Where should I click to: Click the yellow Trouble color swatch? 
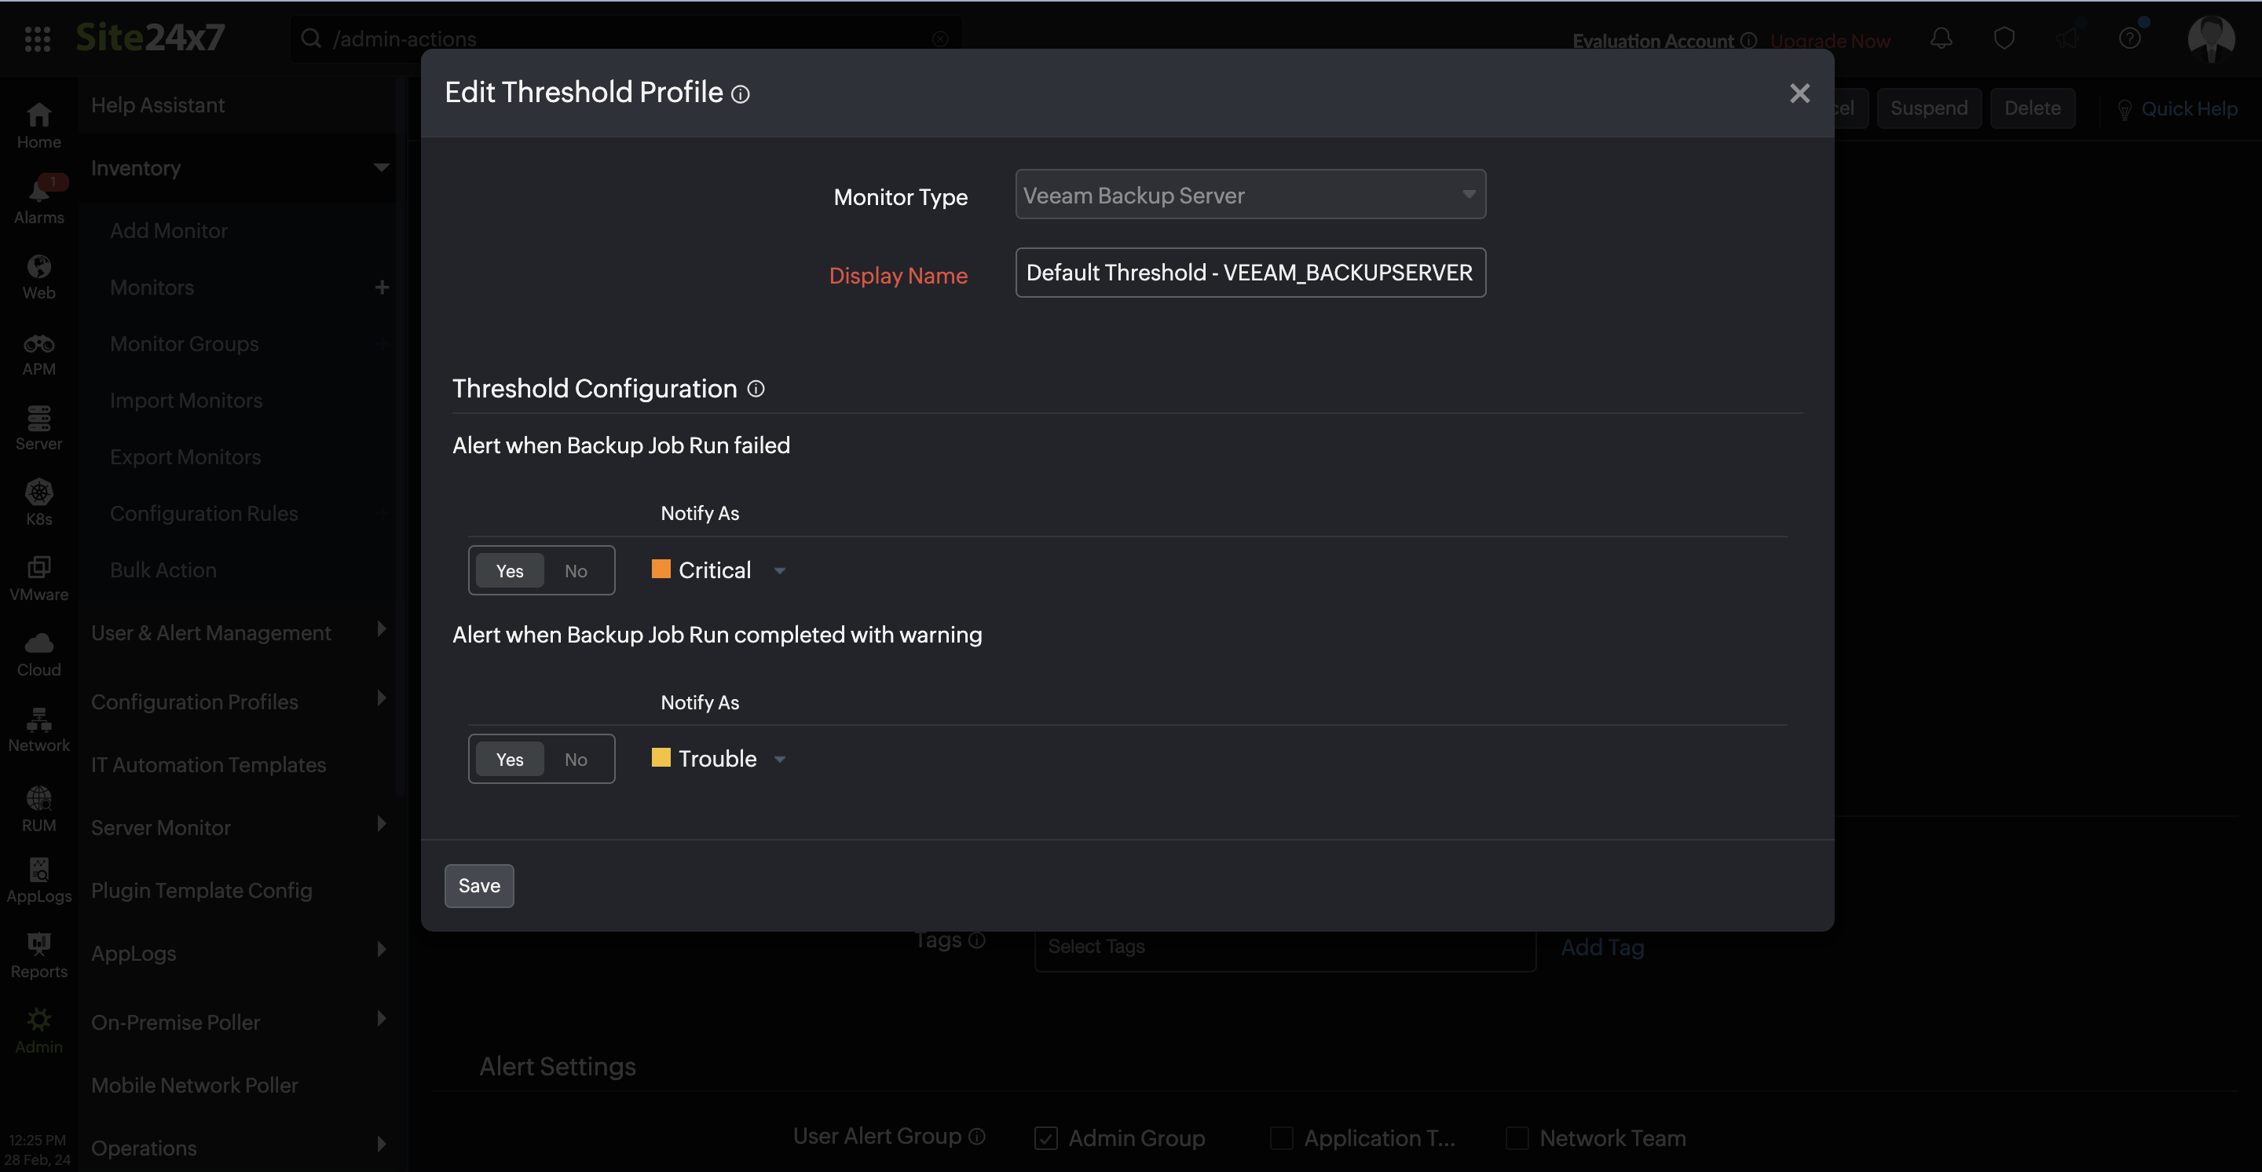[661, 757]
